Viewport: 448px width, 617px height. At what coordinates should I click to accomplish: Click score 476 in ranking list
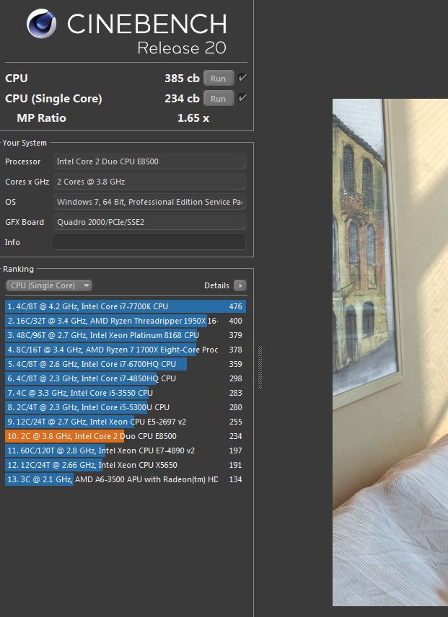pyautogui.click(x=235, y=306)
